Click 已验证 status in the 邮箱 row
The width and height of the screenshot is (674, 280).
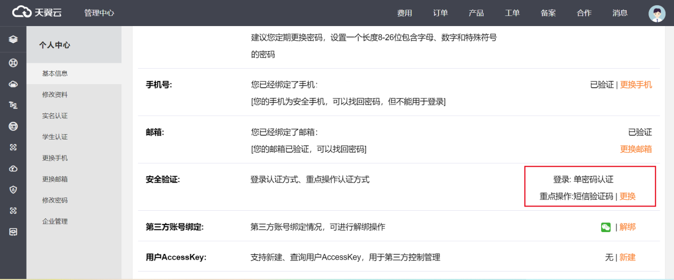coord(640,132)
